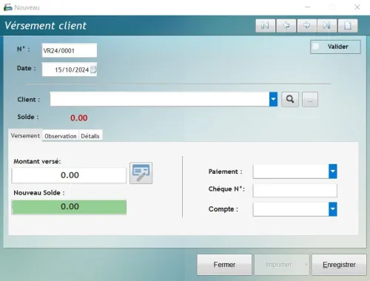Switch to the Observation tab

point(61,136)
